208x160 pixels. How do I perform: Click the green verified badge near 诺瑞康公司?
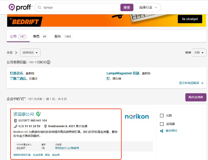point(39,114)
